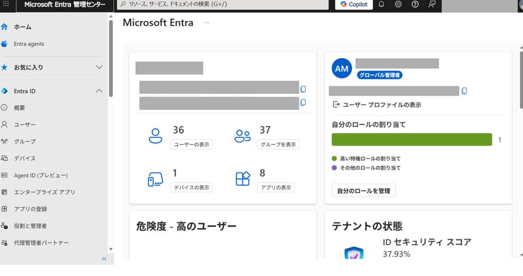Open 役割と管理者 in the sidebar
Viewport: 523px width, 276px height.
[31, 226]
